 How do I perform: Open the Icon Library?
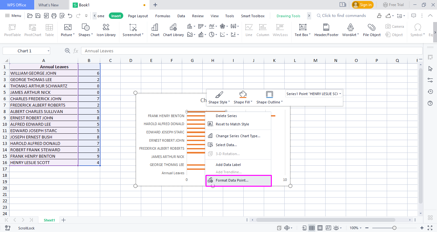click(x=106, y=30)
